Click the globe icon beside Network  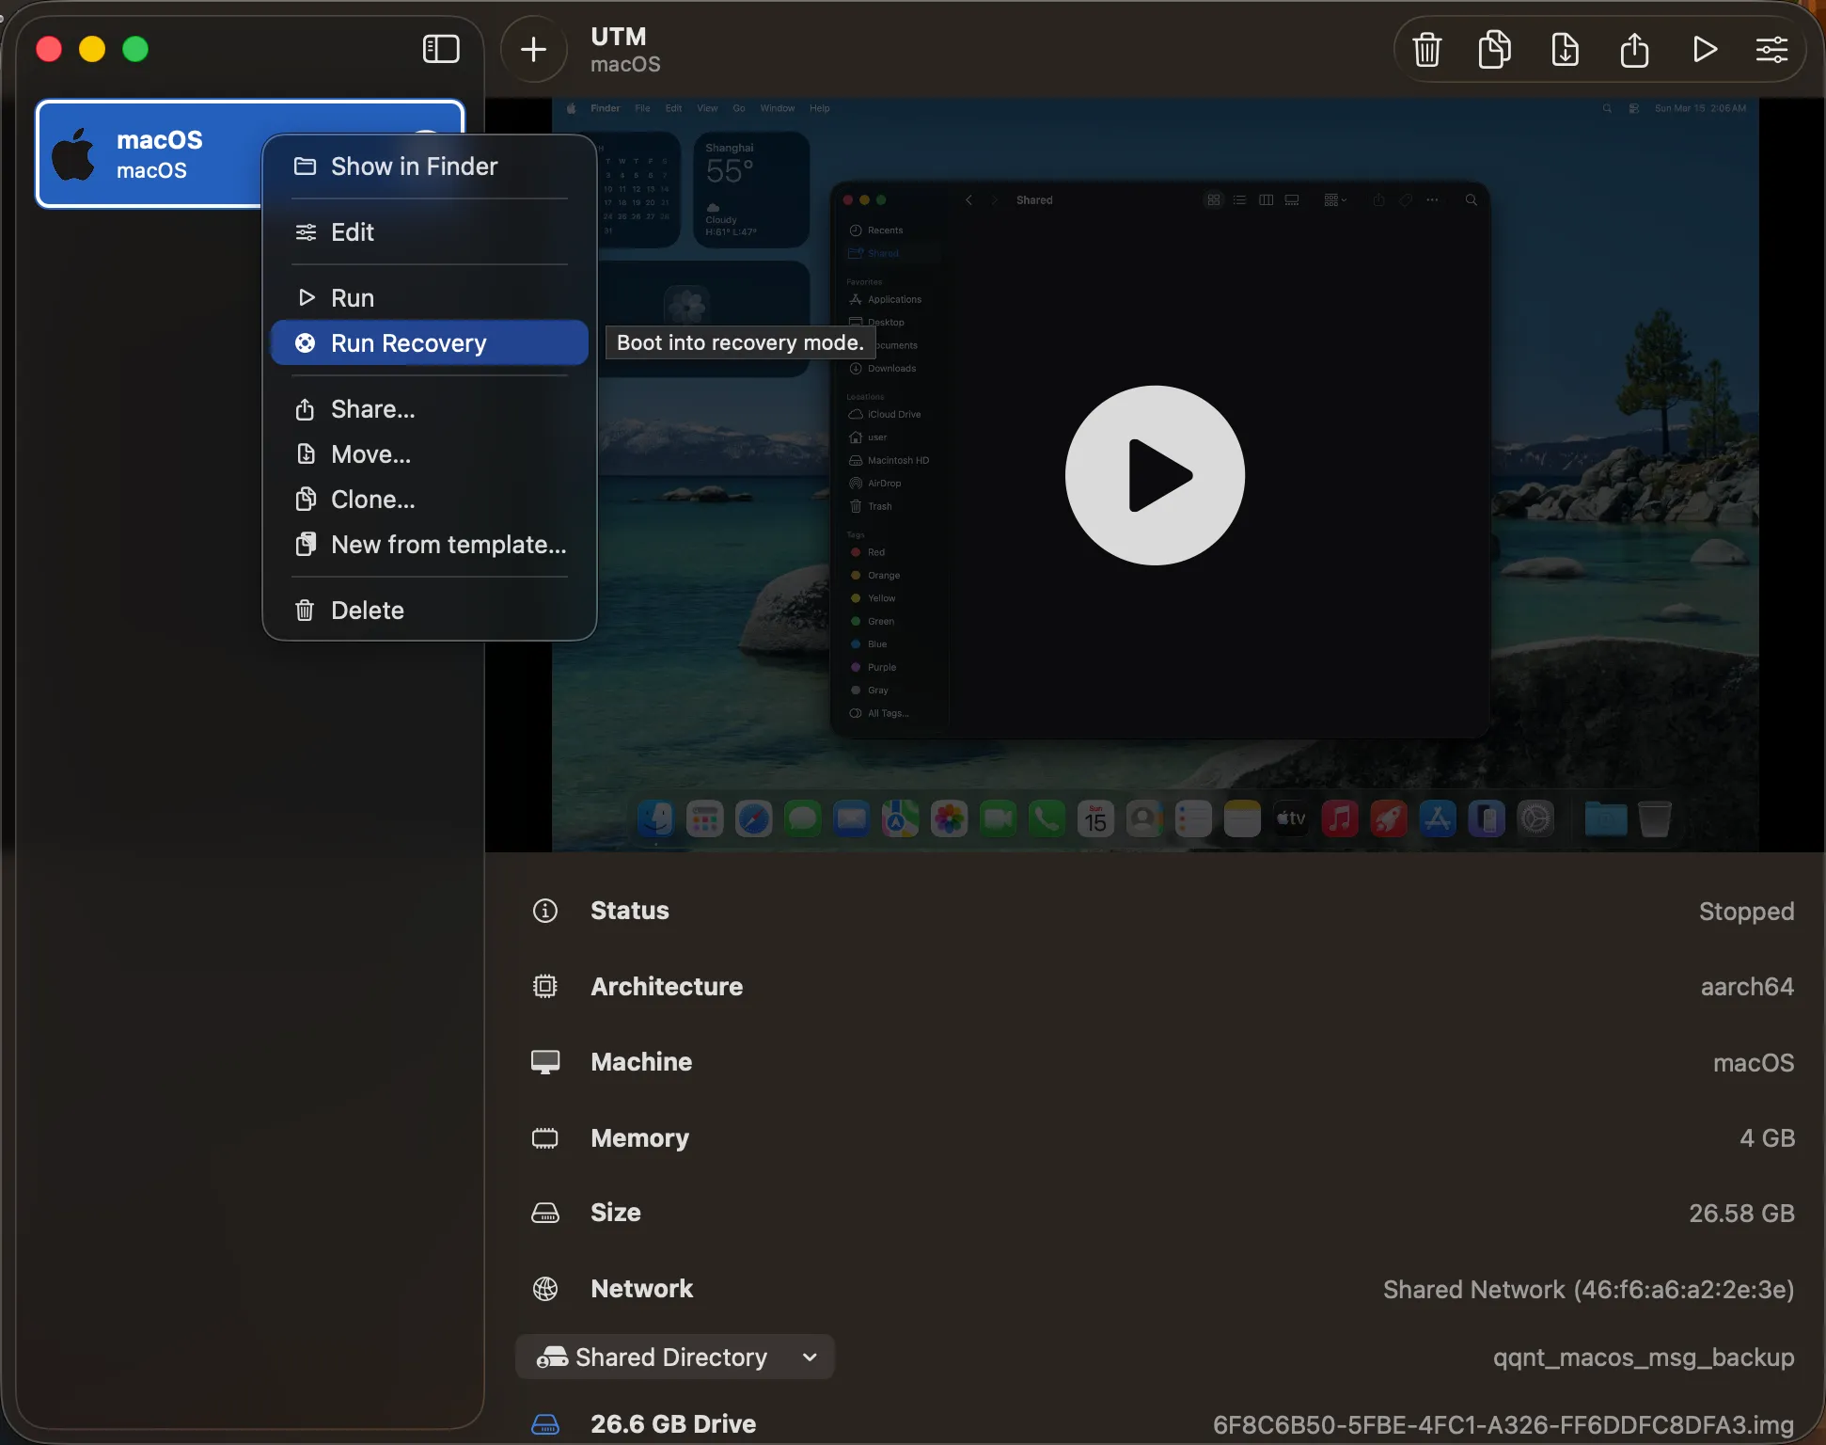point(545,1289)
